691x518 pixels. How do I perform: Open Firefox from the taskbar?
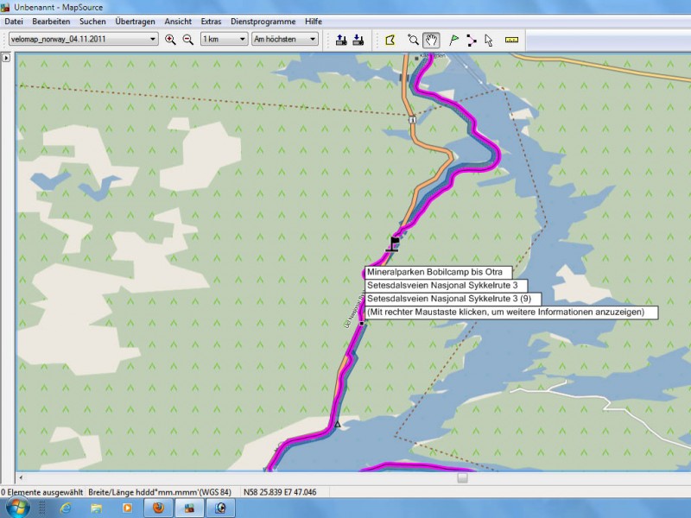(158, 508)
